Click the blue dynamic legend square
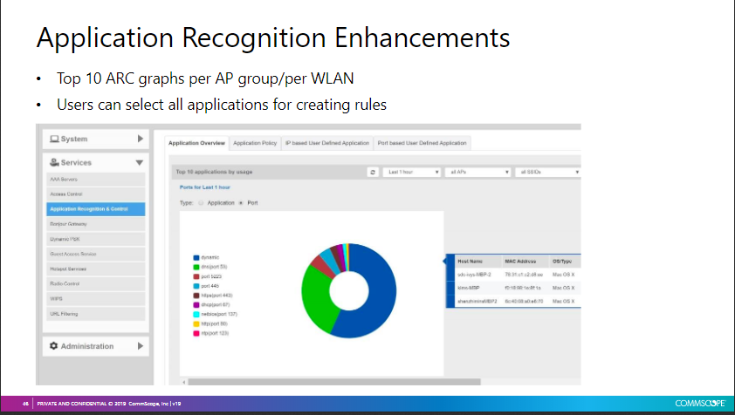735x415 pixels. 194,257
